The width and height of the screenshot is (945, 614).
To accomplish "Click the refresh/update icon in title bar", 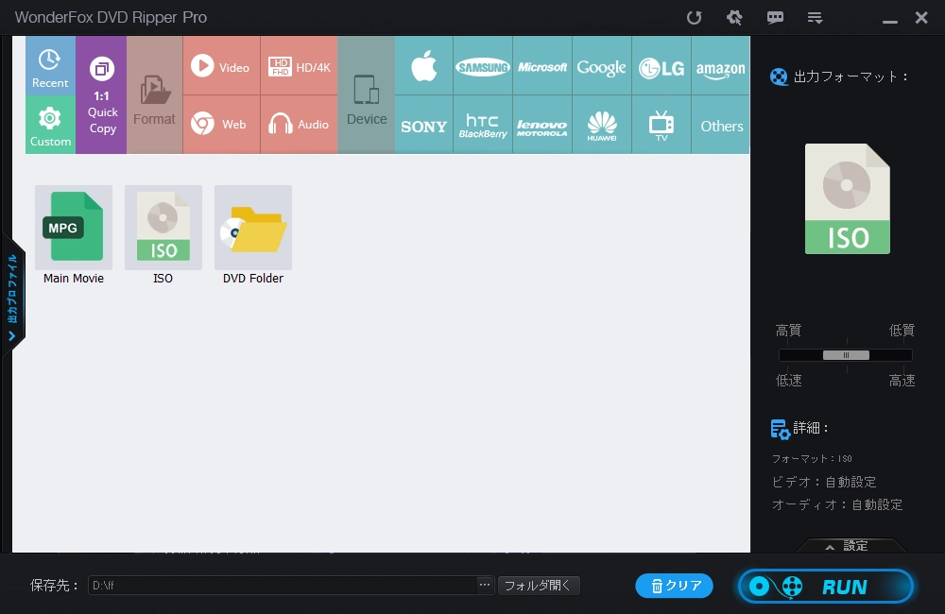I will 694,18.
